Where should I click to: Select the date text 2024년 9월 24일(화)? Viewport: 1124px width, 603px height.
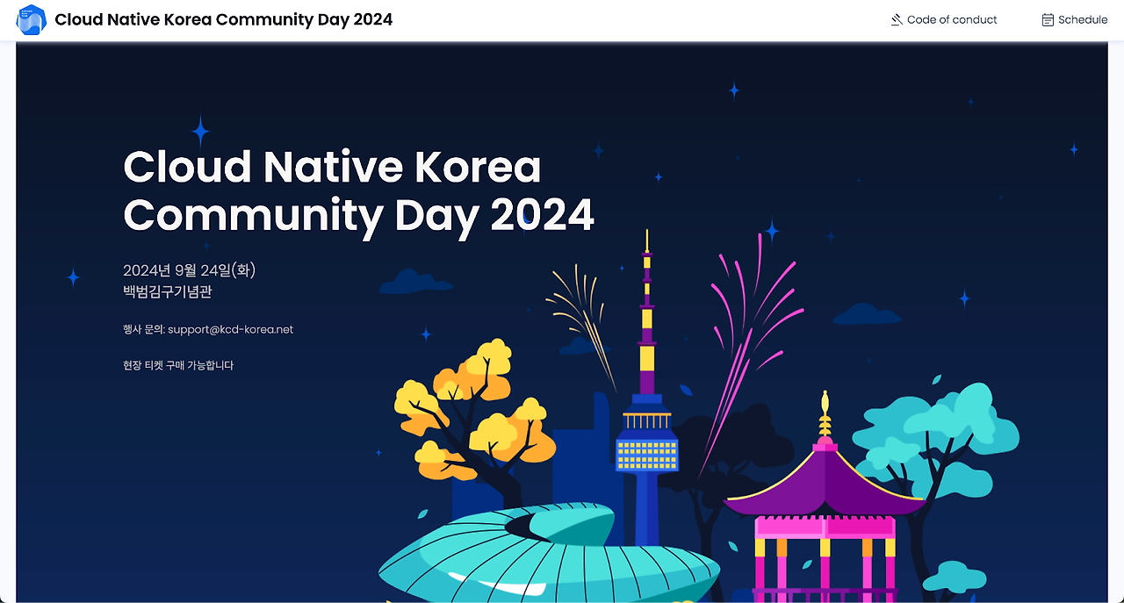[190, 269]
